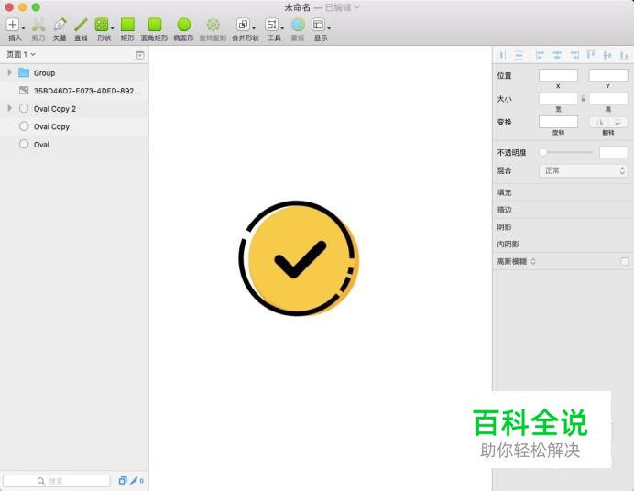Select the Oval Copy 2 layer

[x=74, y=108]
